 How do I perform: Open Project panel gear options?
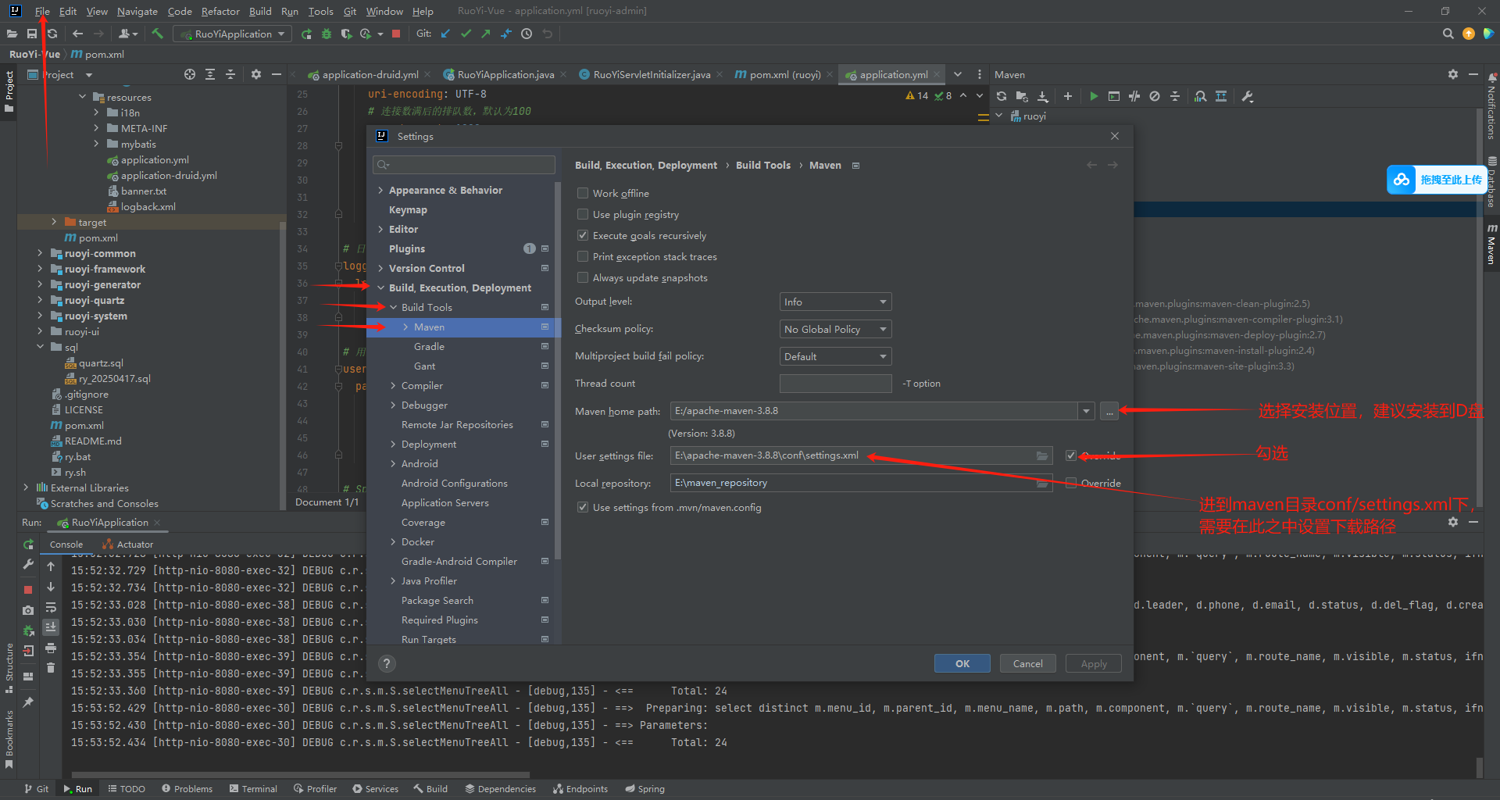[x=256, y=74]
